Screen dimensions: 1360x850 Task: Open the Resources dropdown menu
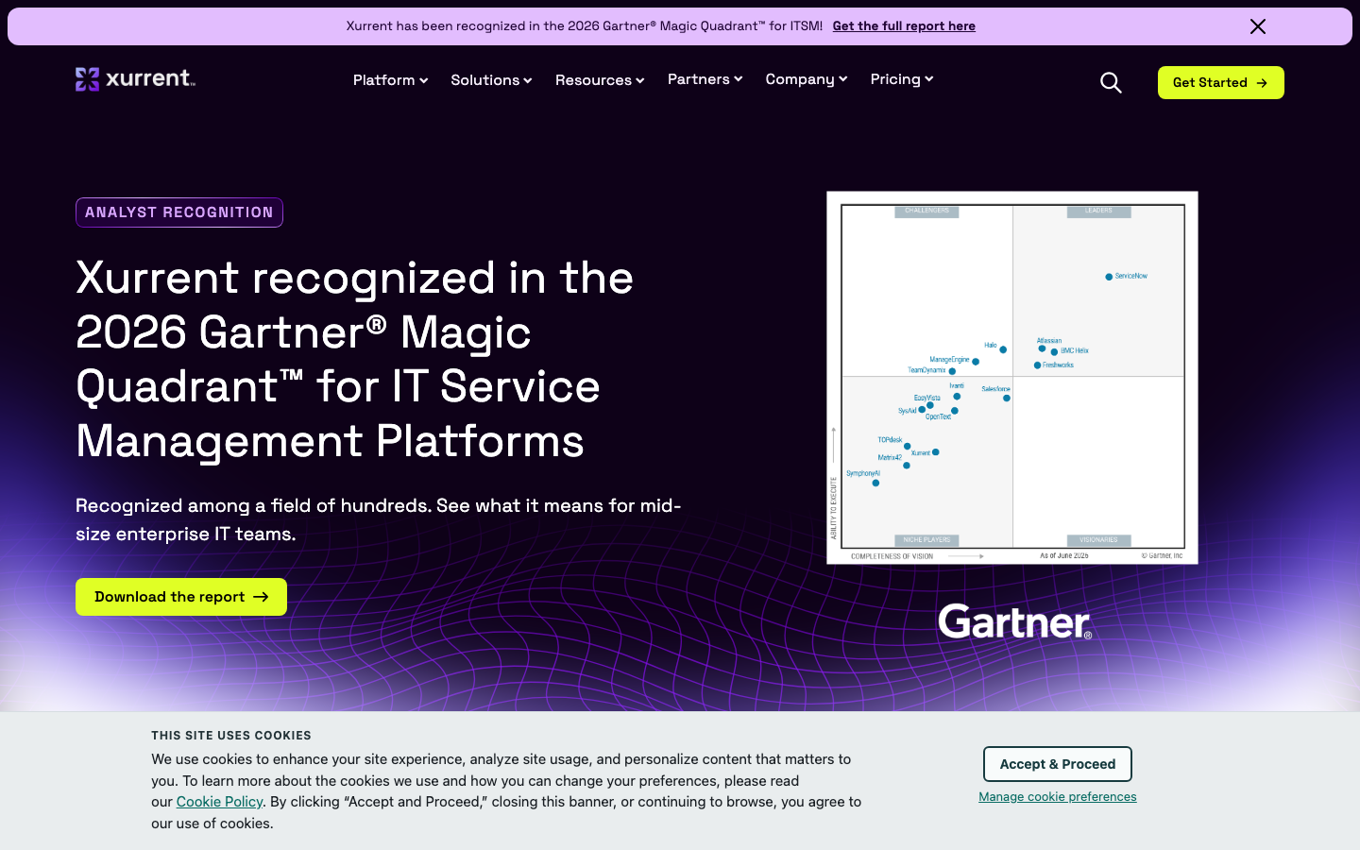coord(600,80)
